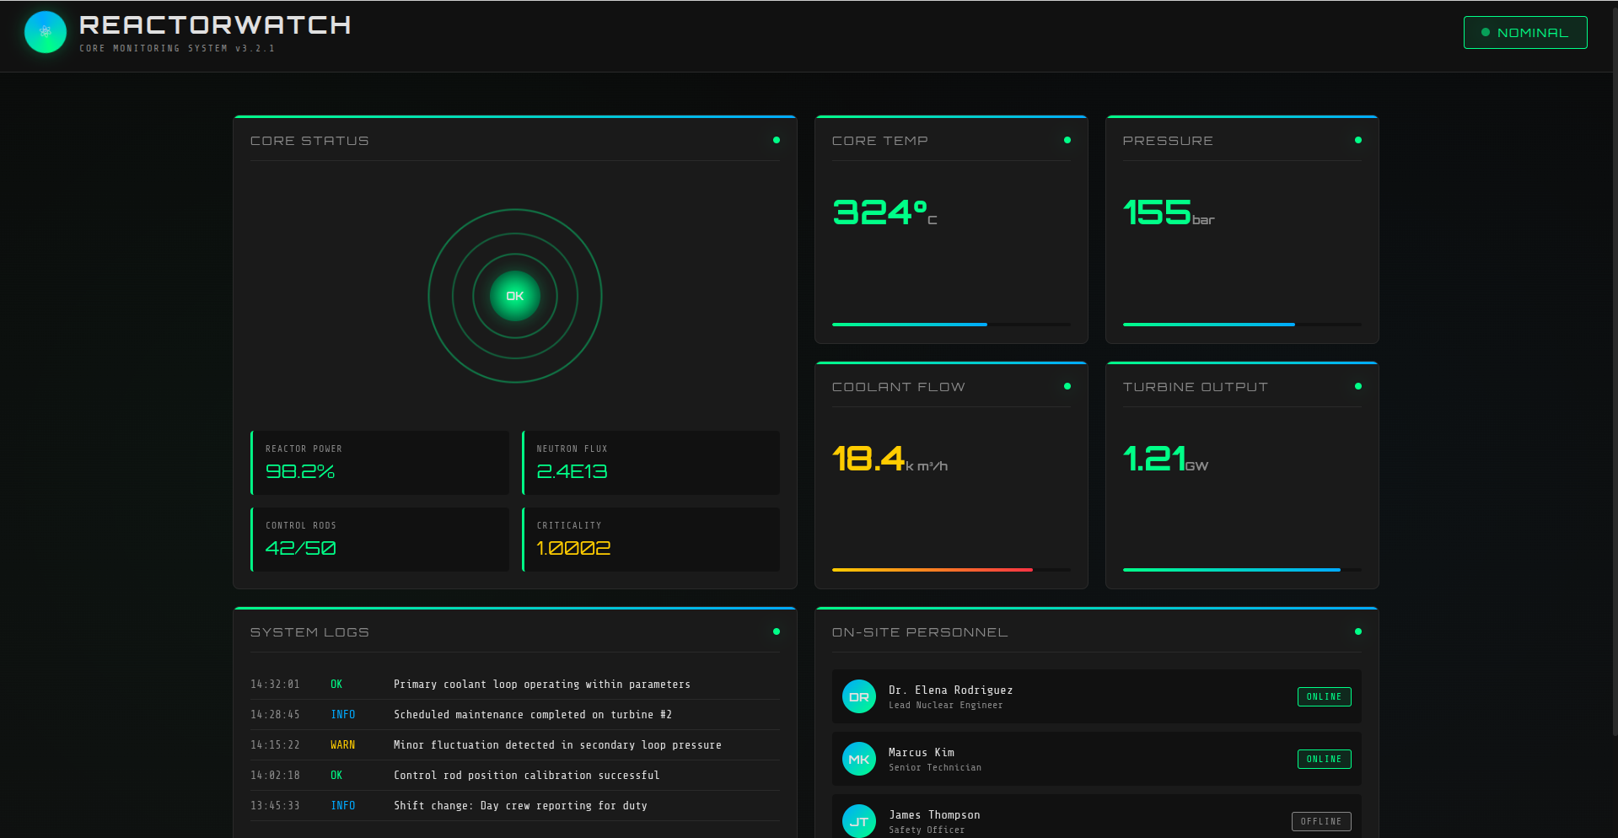Click James Thompson's JT avatar
The height and width of the screenshot is (838, 1618).
tap(859, 820)
